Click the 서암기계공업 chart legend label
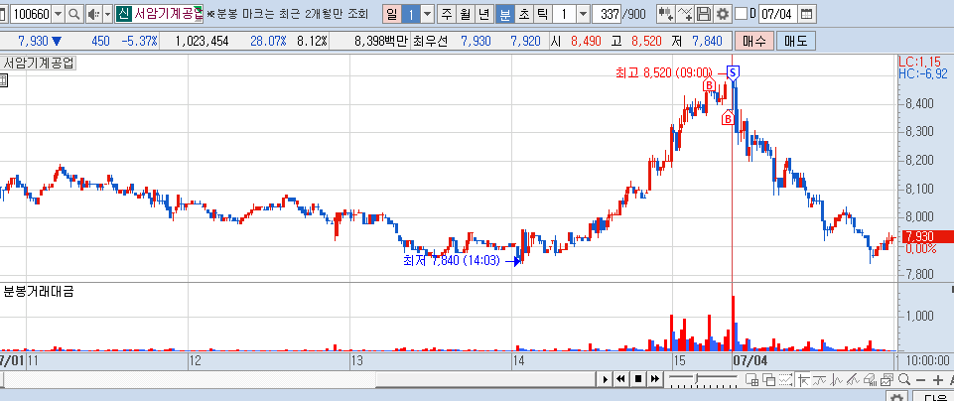The height and width of the screenshot is (401, 954). click(x=39, y=63)
